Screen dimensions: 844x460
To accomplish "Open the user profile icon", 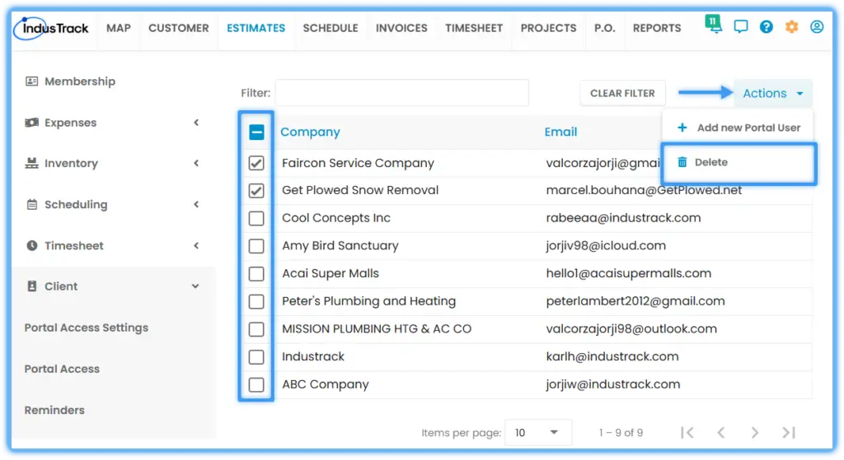I will pos(817,27).
